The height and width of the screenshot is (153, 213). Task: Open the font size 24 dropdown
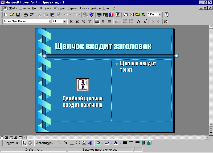(x=64, y=22)
